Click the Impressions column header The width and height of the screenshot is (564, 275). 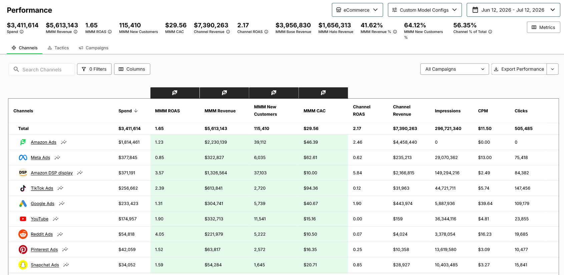pos(448,111)
